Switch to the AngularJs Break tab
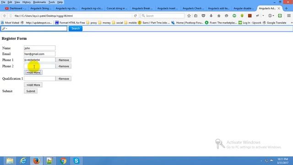Screen dimensions: 293x165 (142, 8)
